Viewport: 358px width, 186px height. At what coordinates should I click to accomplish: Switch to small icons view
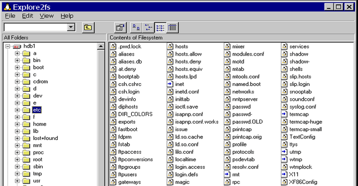pos(148,28)
